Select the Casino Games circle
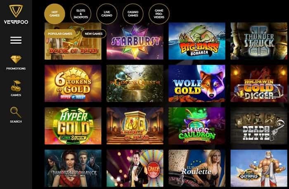This screenshot has height=189, width=289. click(x=133, y=14)
